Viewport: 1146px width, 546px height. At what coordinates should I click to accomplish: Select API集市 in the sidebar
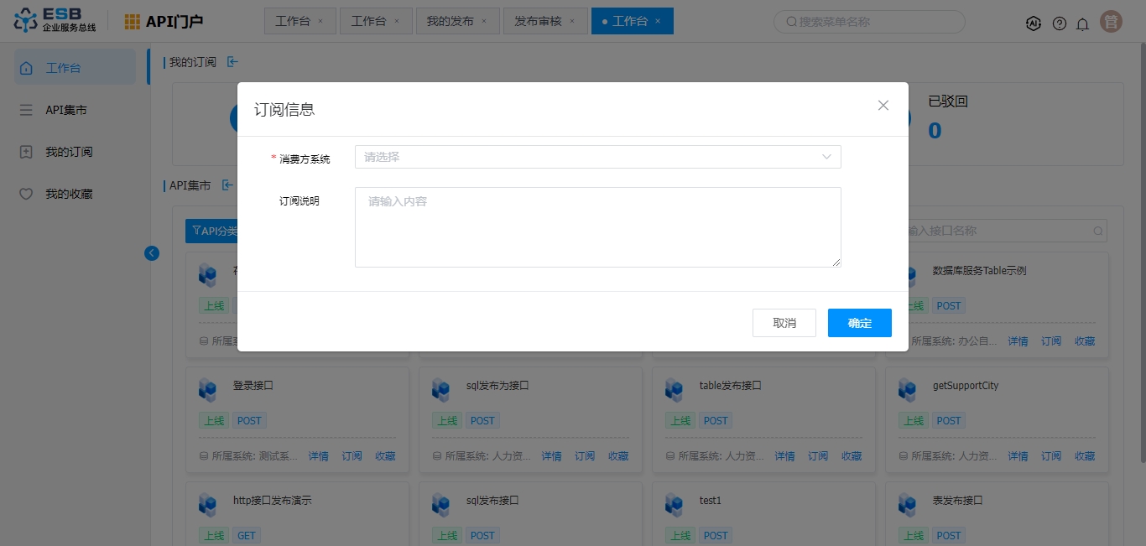click(65, 110)
